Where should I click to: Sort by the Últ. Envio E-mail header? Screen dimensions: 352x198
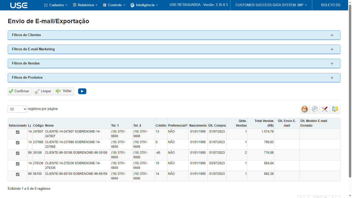pyautogui.click(x=287, y=123)
